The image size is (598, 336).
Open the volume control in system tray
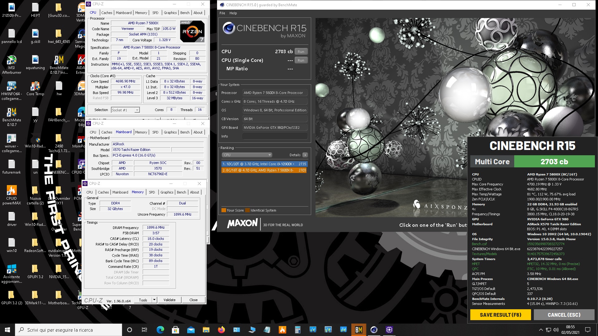tap(556, 330)
